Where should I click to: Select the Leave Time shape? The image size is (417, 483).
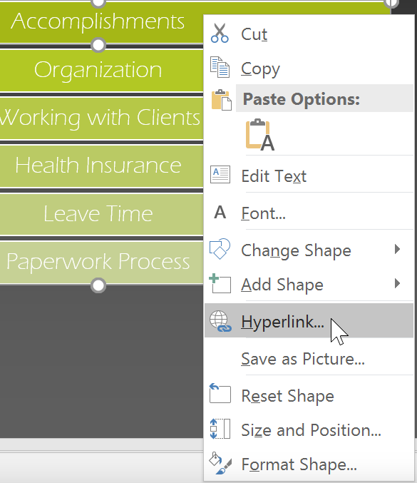101,214
